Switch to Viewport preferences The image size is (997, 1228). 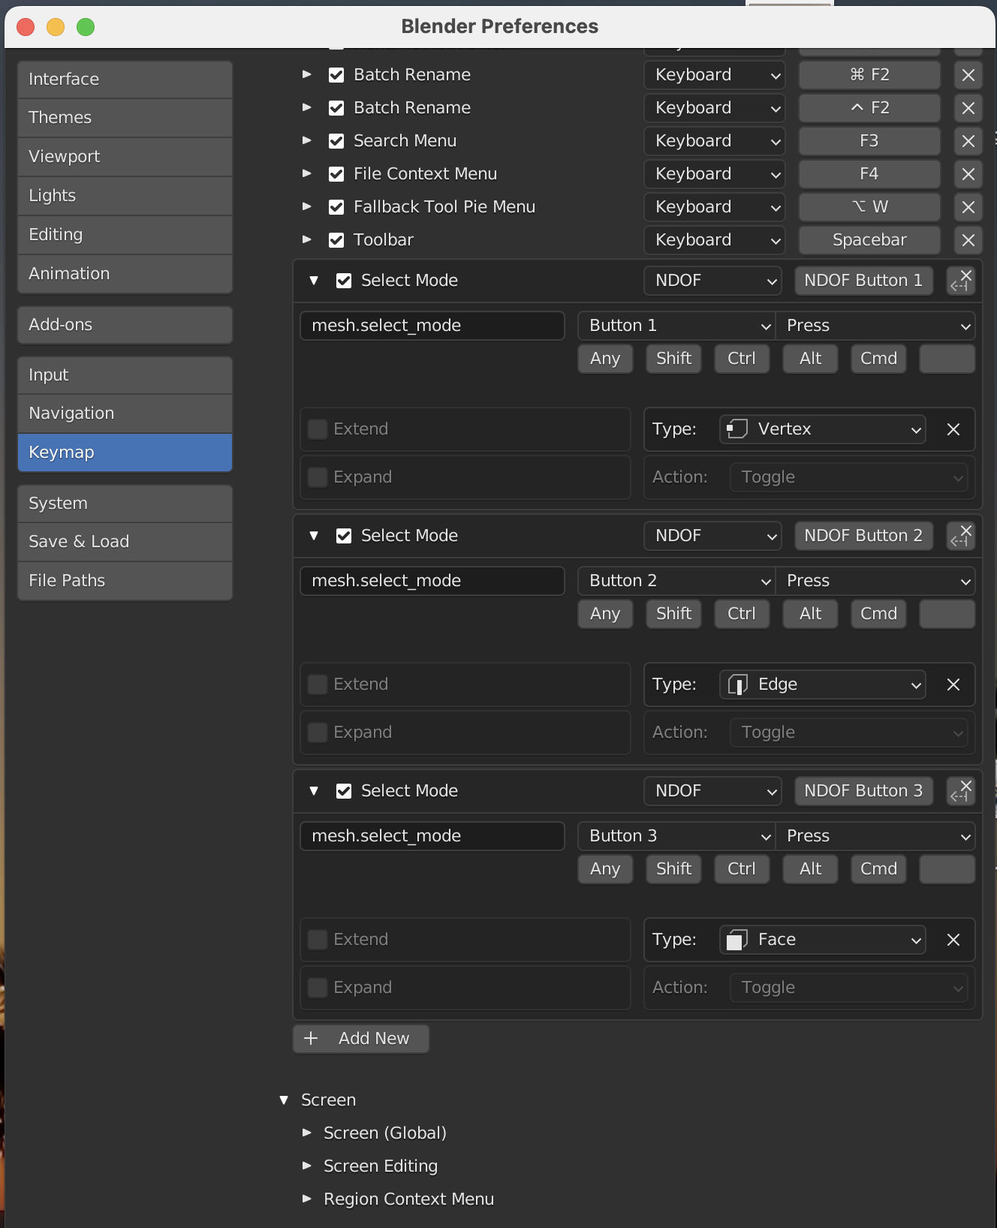pyautogui.click(x=125, y=157)
